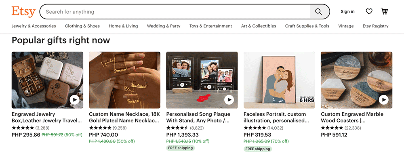Screen dimensions: 404x166
Task: Open the Faceless Portrait illustration thumbnail
Action: tap(279, 80)
